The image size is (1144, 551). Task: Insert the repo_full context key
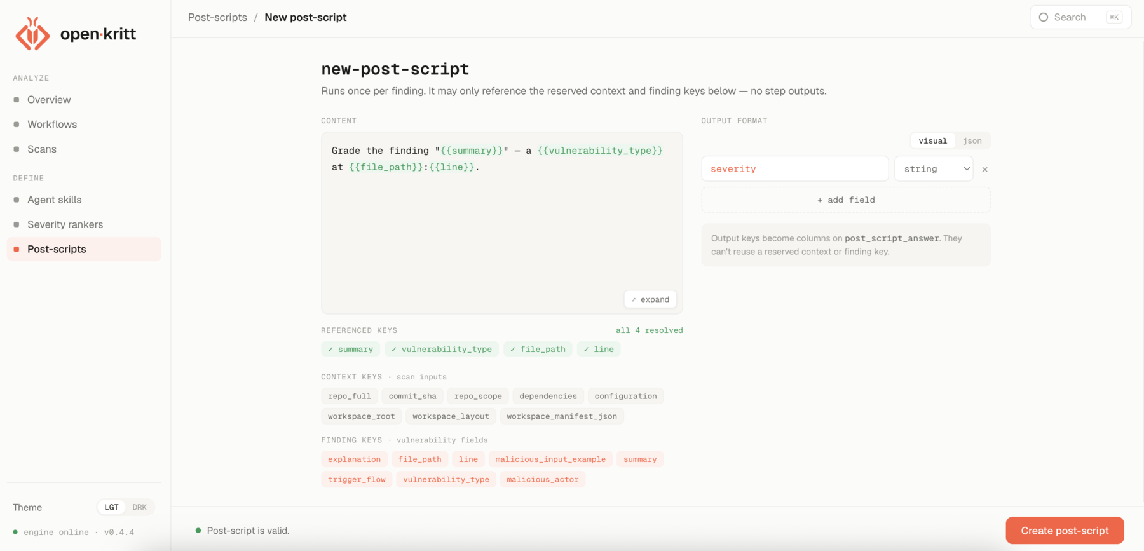[350, 397]
